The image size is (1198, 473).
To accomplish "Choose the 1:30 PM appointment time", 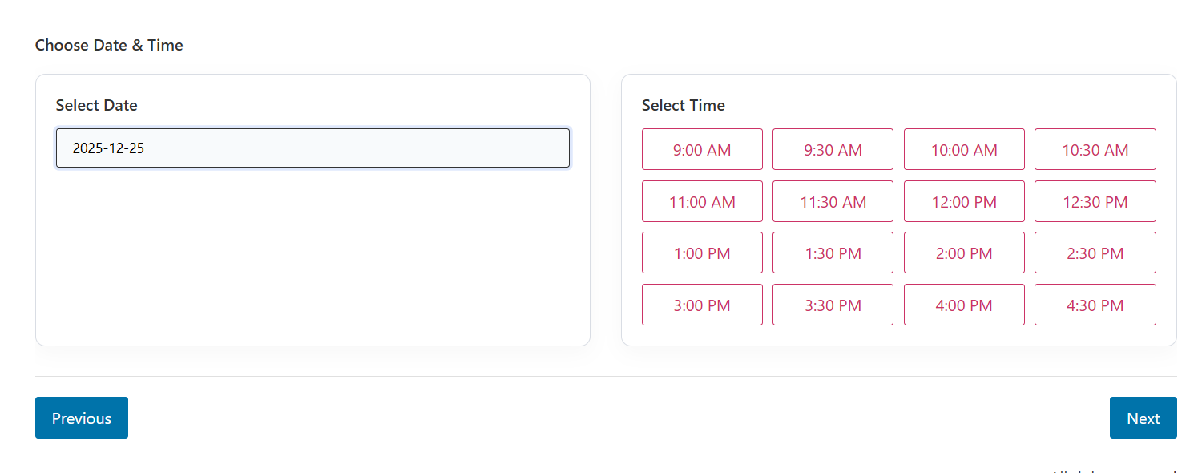I will click(833, 253).
